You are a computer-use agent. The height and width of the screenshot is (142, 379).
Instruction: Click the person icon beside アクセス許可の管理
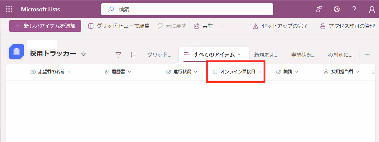[322, 26]
